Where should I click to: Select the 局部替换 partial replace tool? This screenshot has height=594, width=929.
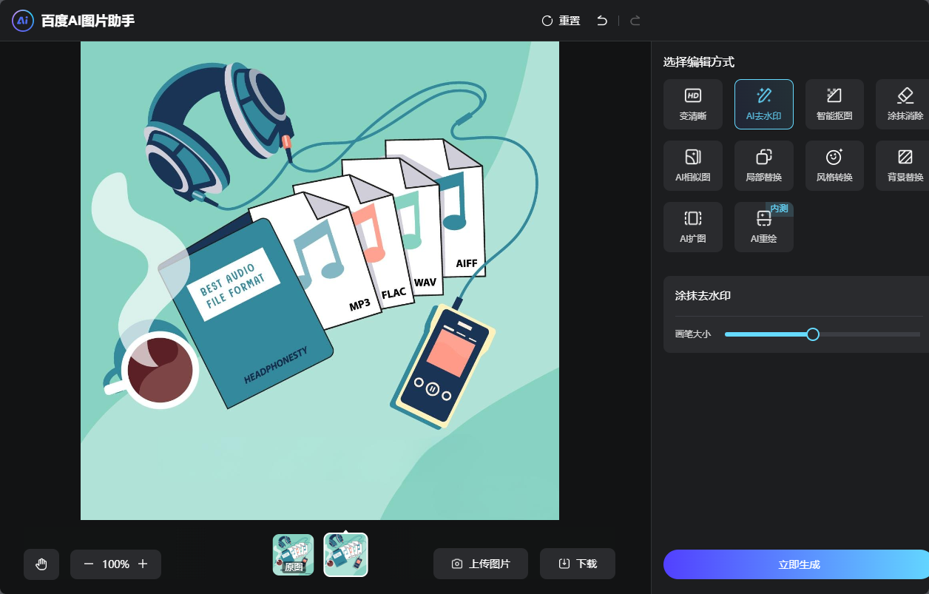click(763, 166)
